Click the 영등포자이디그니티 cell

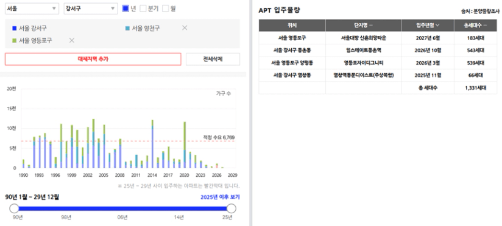click(363, 63)
